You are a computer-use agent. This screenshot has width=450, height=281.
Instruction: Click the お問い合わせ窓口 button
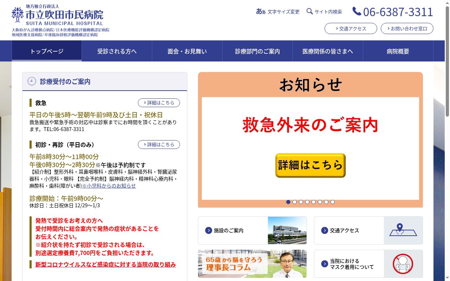point(407,28)
